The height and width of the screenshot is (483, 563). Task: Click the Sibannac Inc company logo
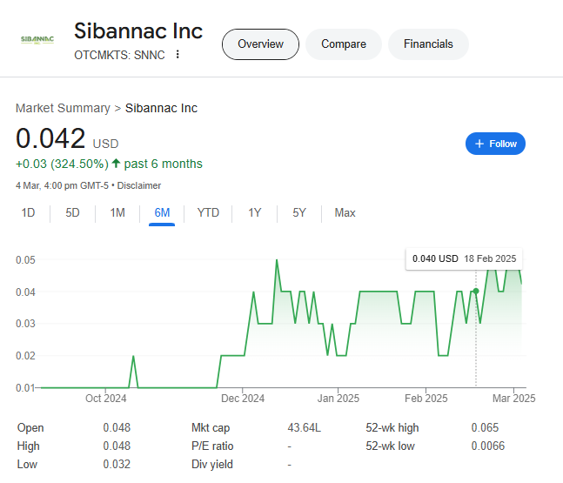tap(37, 39)
